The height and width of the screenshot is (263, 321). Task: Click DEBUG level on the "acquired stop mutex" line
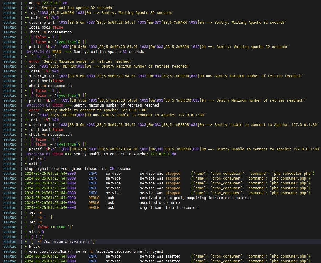tap(94, 203)
